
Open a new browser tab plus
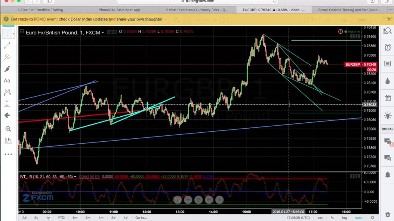click(391, 10)
